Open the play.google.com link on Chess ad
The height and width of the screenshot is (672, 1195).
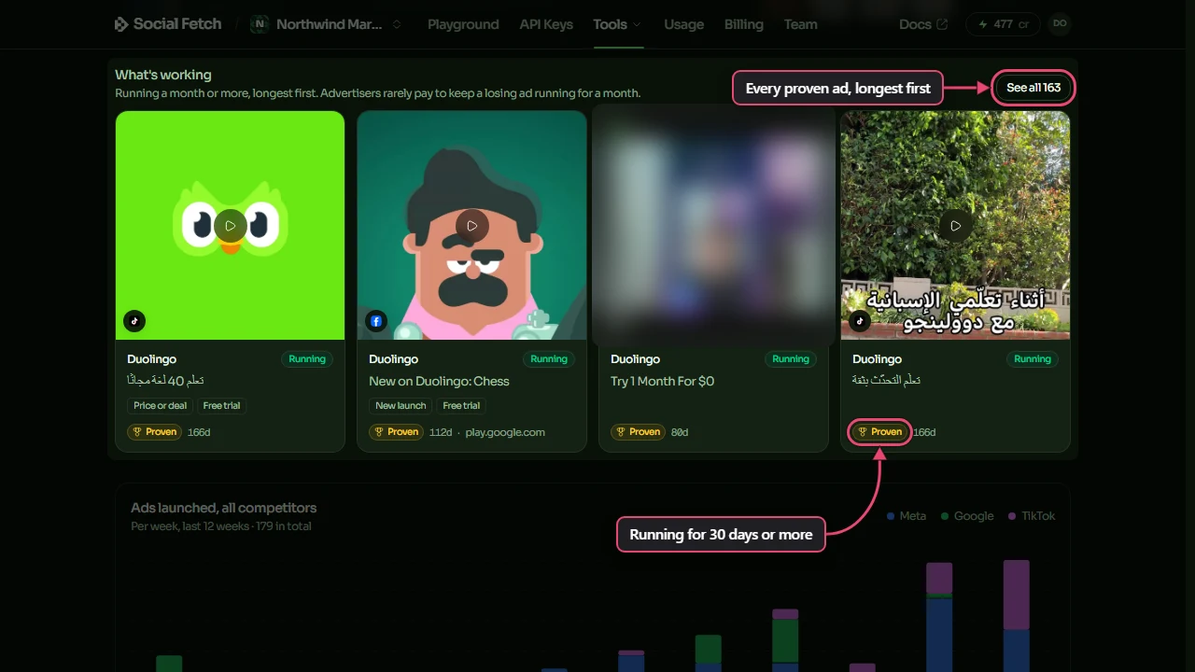click(505, 432)
